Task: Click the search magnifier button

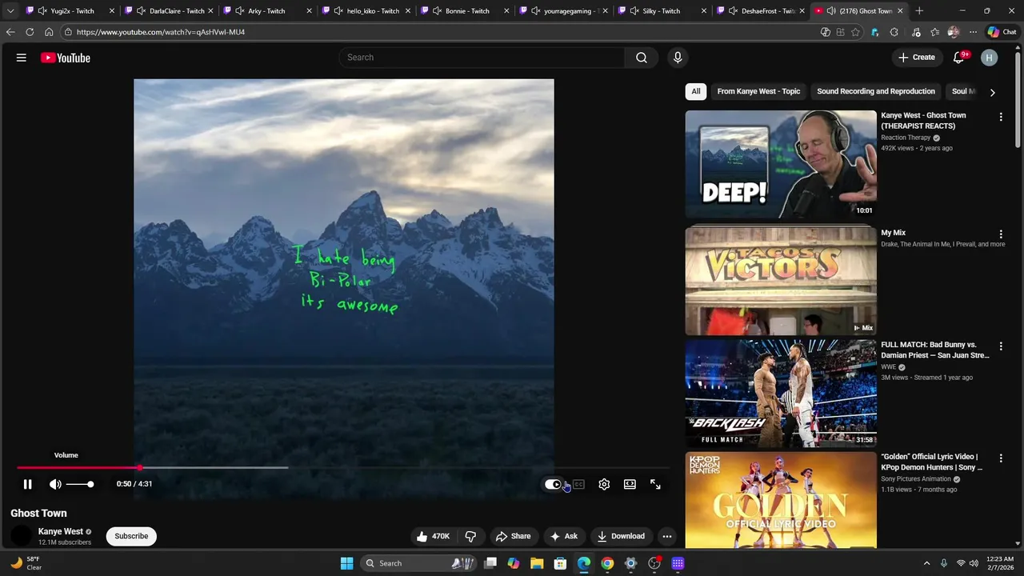Action: (642, 58)
